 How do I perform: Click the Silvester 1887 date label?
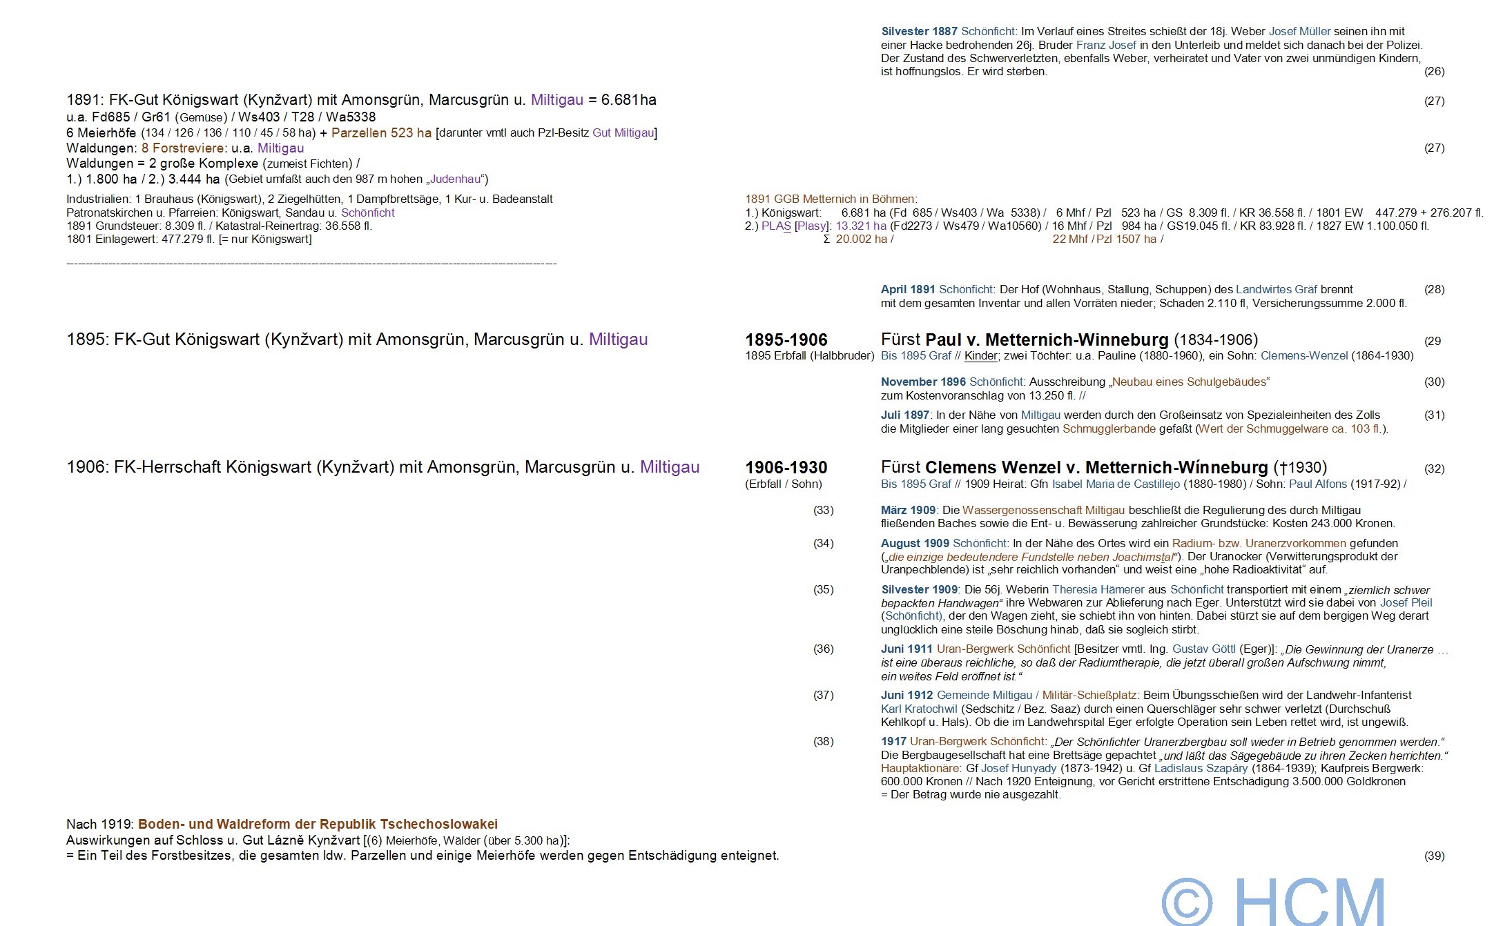919,31
